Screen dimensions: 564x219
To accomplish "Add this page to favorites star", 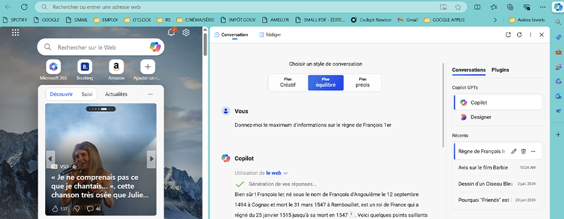I will point(458,7).
